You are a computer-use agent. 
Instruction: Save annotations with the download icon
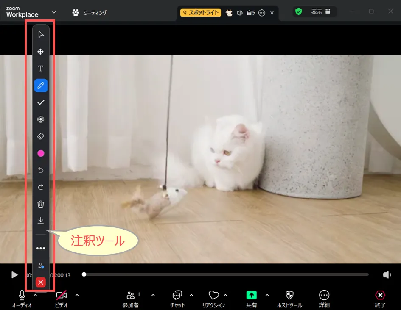tap(41, 221)
